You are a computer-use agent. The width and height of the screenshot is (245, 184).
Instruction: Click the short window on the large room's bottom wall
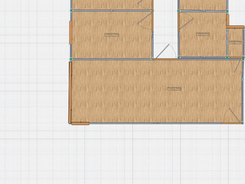point(80,123)
